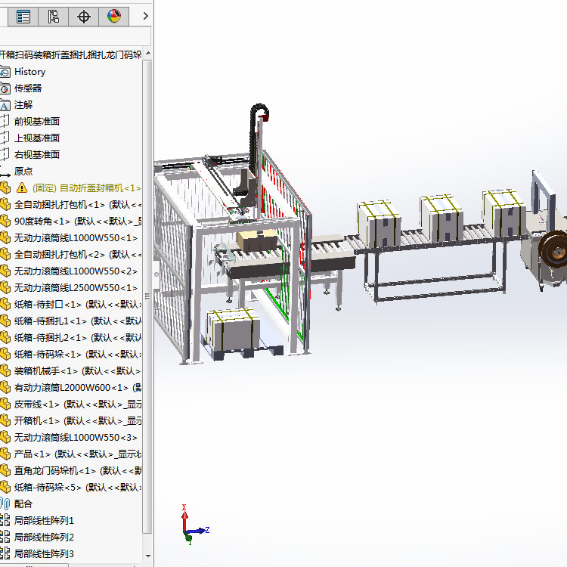Click the 纸箱-待捆扎1<1> label
Image resolution: width=567 pixels, height=567 pixels.
pyautogui.click(x=78, y=321)
